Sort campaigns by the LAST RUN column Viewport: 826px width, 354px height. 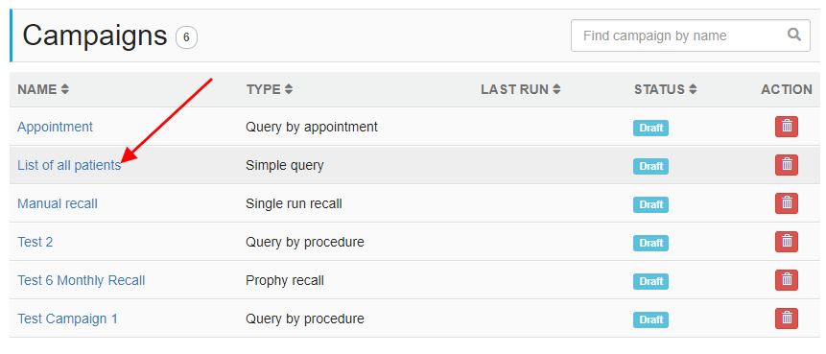(521, 89)
